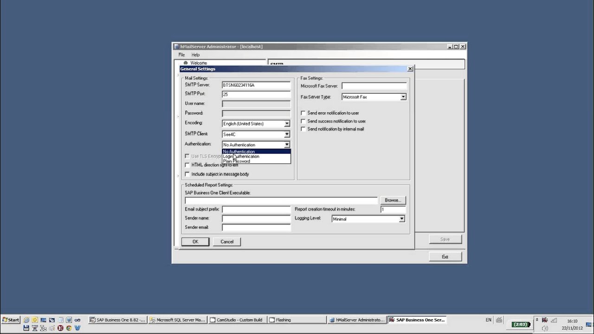
Task: Close the General Settings dialog
Action: (410, 69)
